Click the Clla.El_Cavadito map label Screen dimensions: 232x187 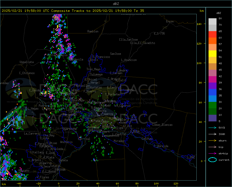[x=143, y=43]
